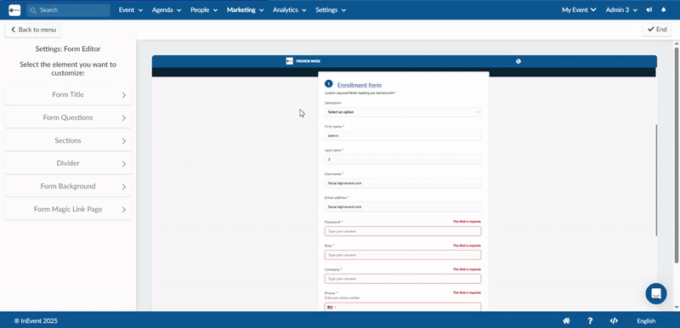Expand the My Event dropdown
This screenshot has width=680, height=328.
coord(579,10)
